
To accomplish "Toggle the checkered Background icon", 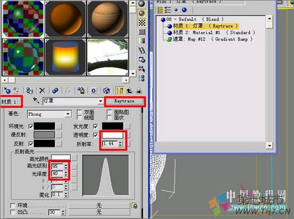I will point(142,23).
